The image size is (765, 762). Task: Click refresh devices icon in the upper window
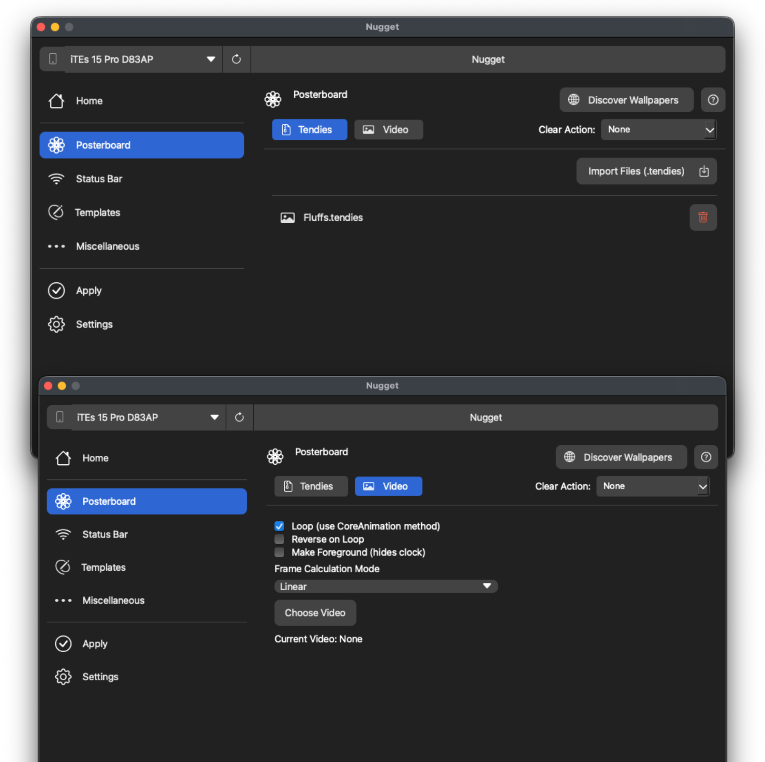[x=236, y=59]
